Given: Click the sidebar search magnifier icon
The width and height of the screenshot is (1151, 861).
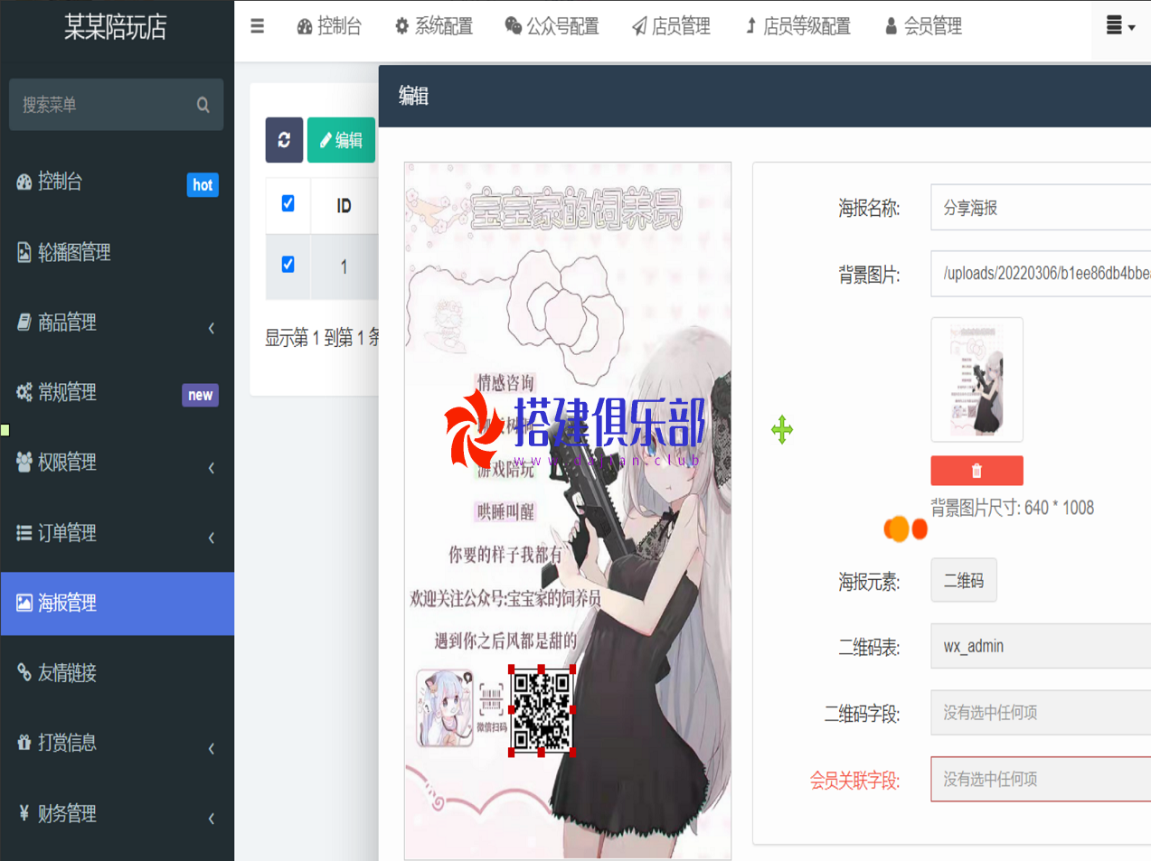Looking at the screenshot, I should 203,105.
